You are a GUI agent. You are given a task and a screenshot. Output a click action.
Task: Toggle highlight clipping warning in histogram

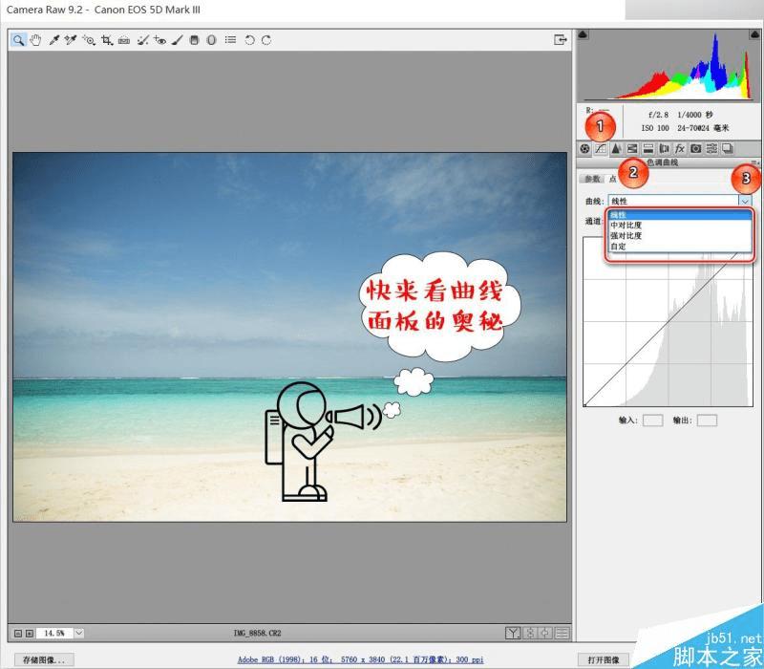click(754, 34)
